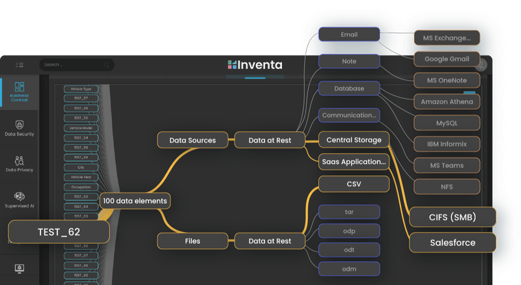Select Data at Rest next to Data Sources
The width and height of the screenshot is (521, 285).
pyautogui.click(x=270, y=140)
